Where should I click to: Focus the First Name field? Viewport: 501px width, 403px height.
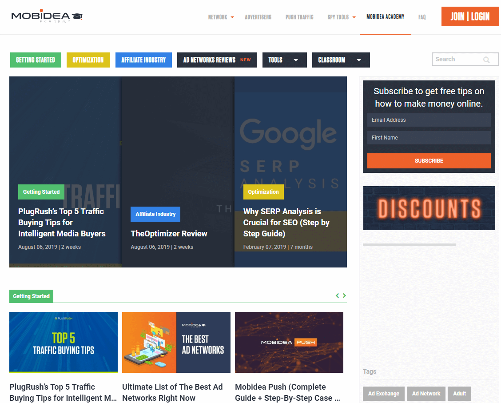click(x=429, y=138)
